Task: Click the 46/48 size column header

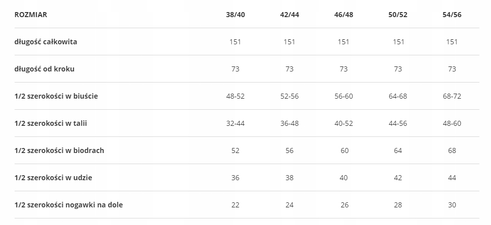Action: pyautogui.click(x=343, y=15)
